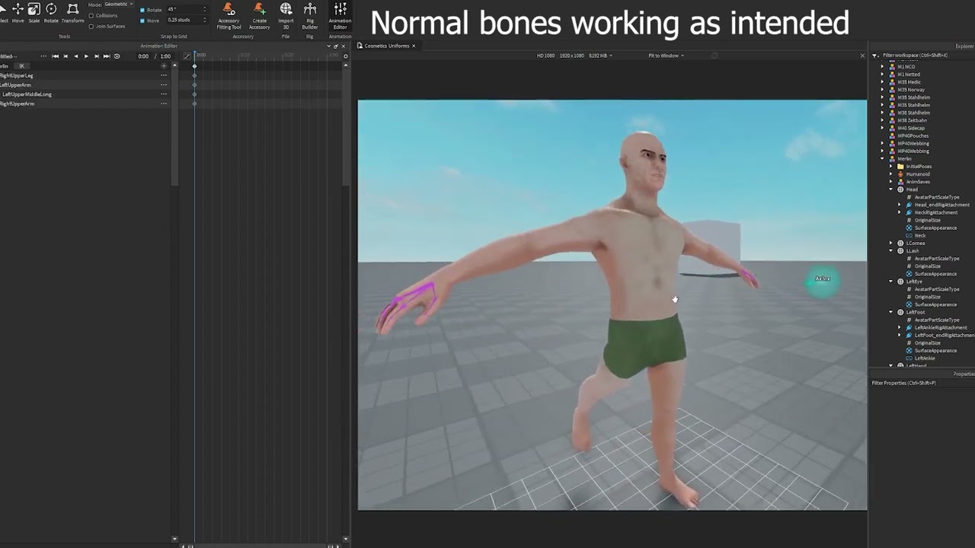Viewport: 975px width, 548px height.
Task: Click the Rotate snap 45° value field
Action: coord(187,10)
